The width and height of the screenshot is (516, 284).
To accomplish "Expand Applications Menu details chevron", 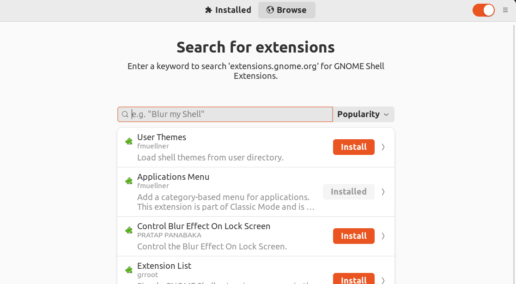I will [x=383, y=192].
